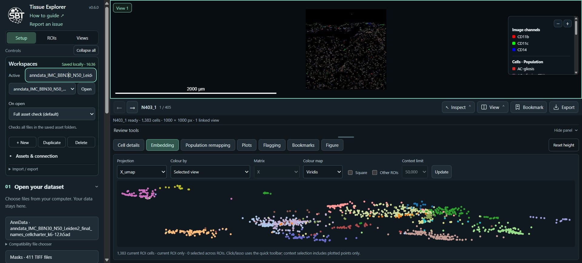Click the SBT logo icon
582x263 pixels.
(16, 15)
